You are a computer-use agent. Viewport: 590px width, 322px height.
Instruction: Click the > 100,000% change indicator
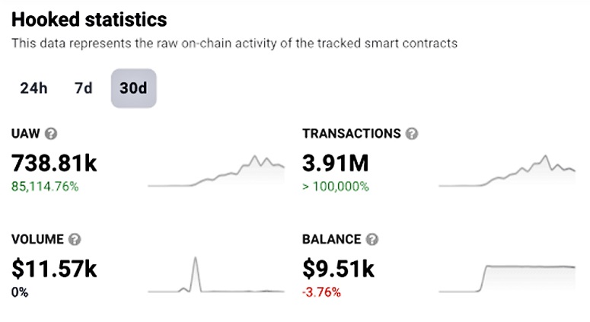point(336,187)
